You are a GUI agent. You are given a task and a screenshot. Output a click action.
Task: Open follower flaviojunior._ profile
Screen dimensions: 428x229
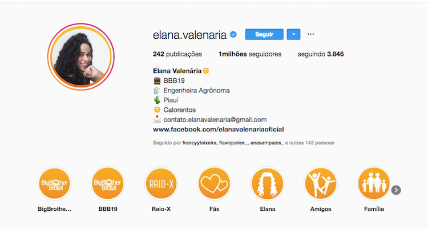pyautogui.click(x=233, y=143)
